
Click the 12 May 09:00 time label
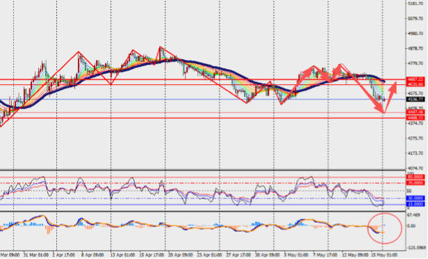[354, 255]
